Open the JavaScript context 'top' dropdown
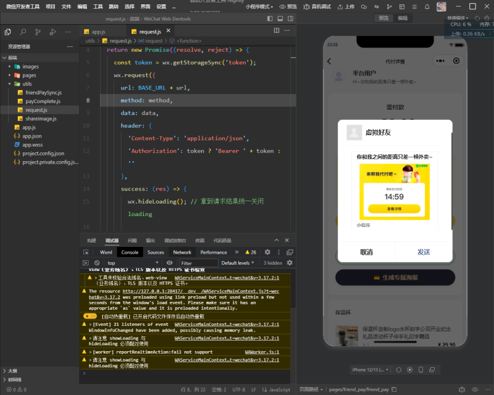 [133, 263]
